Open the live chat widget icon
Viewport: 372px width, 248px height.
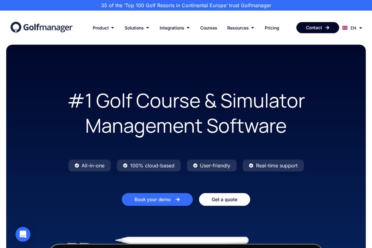point(23,234)
